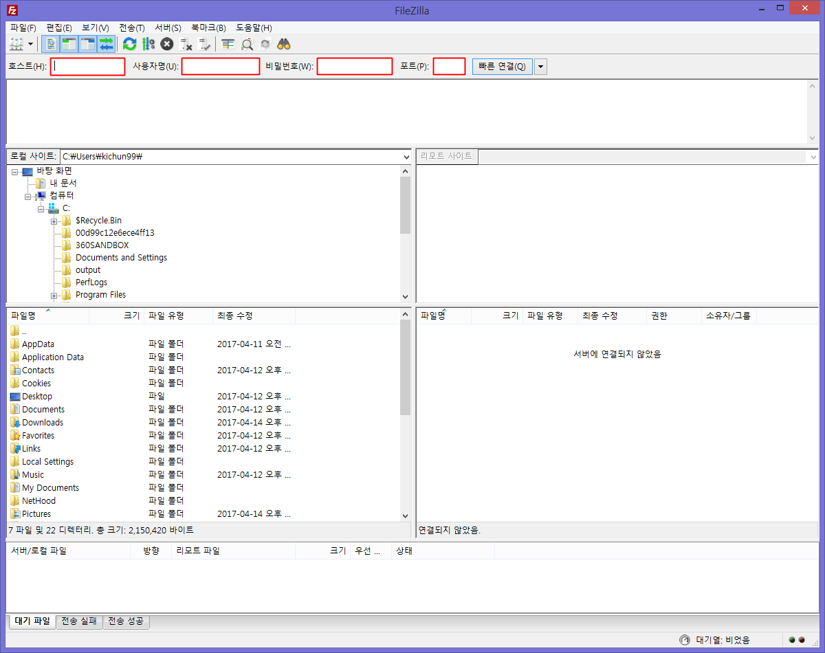Screen dimensions: 825x653
Task: Click the AppData folder icon
Action: pos(15,344)
